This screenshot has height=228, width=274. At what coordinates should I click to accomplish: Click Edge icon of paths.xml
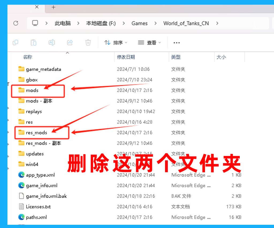point(21,217)
